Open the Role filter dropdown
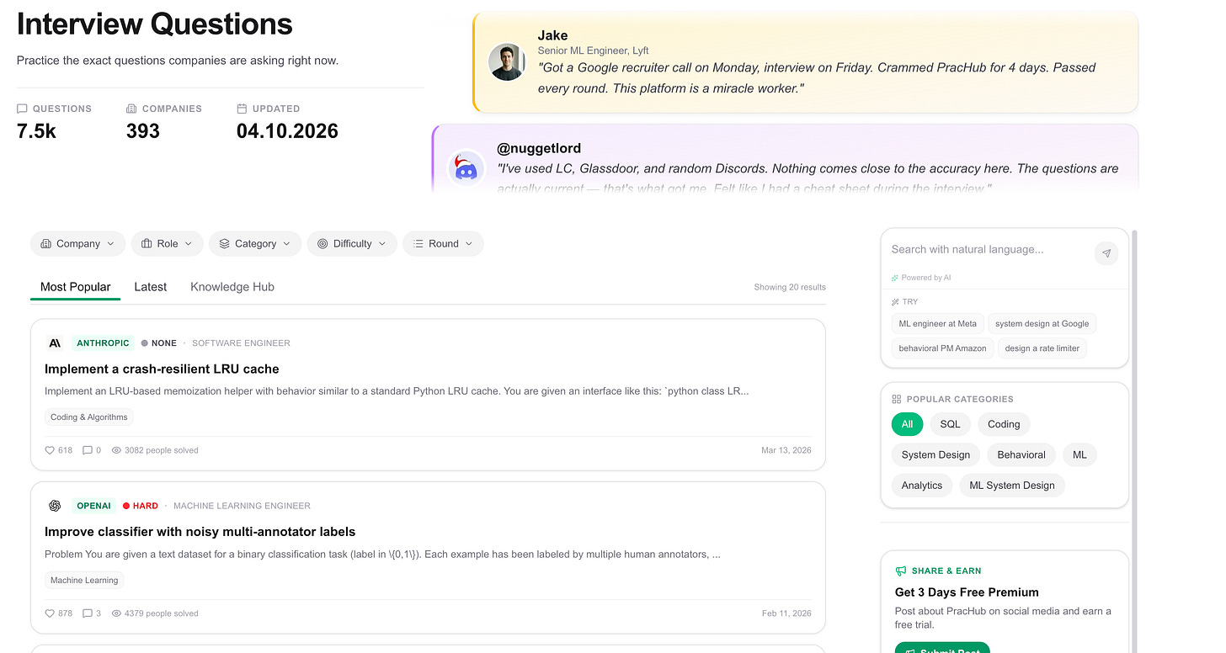Image resolution: width=1226 pixels, height=653 pixels. [x=168, y=244]
